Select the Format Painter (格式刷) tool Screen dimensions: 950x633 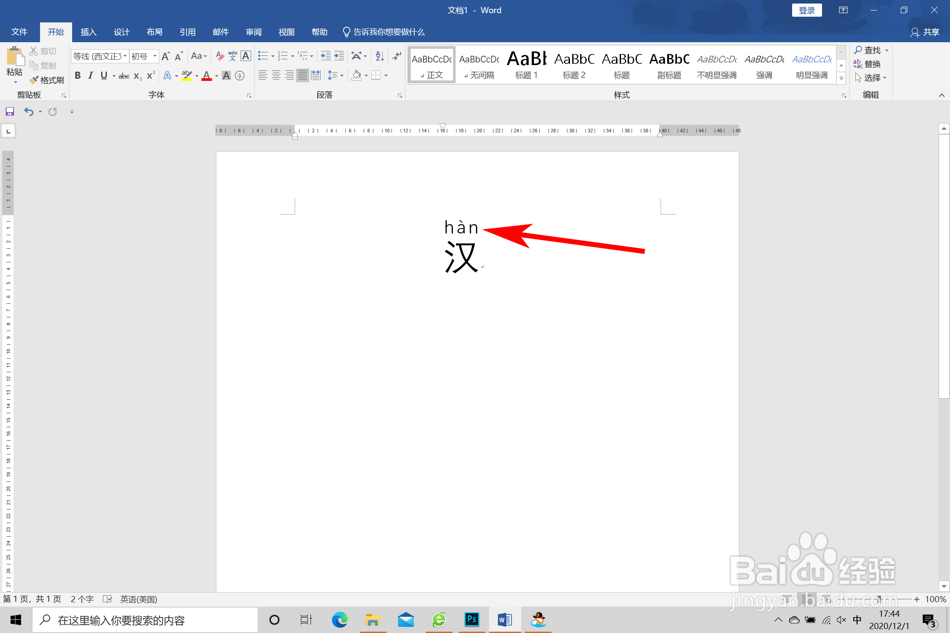coord(47,80)
